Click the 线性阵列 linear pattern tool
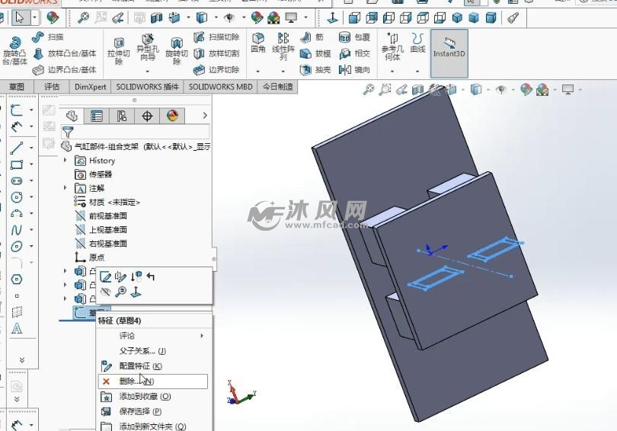The height and width of the screenshot is (431, 617). pyautogui.click(x=283, y=46)
